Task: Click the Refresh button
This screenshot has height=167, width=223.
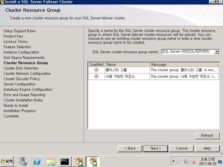Action: [x=207, y=135]
